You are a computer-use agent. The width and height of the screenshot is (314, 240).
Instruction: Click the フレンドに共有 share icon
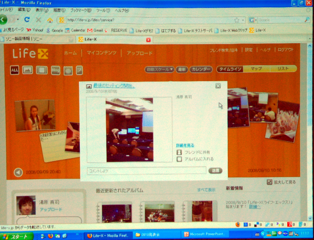(179, 152)
